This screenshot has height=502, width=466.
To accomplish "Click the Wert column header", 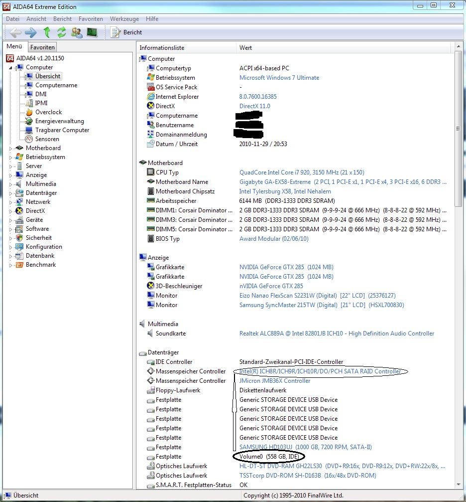I will point(344,48).
